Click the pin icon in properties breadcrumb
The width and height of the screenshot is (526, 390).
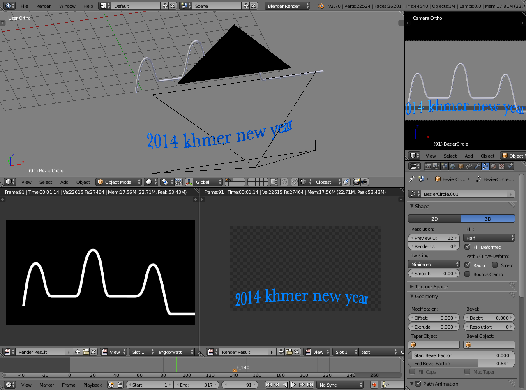coord(412,179)
